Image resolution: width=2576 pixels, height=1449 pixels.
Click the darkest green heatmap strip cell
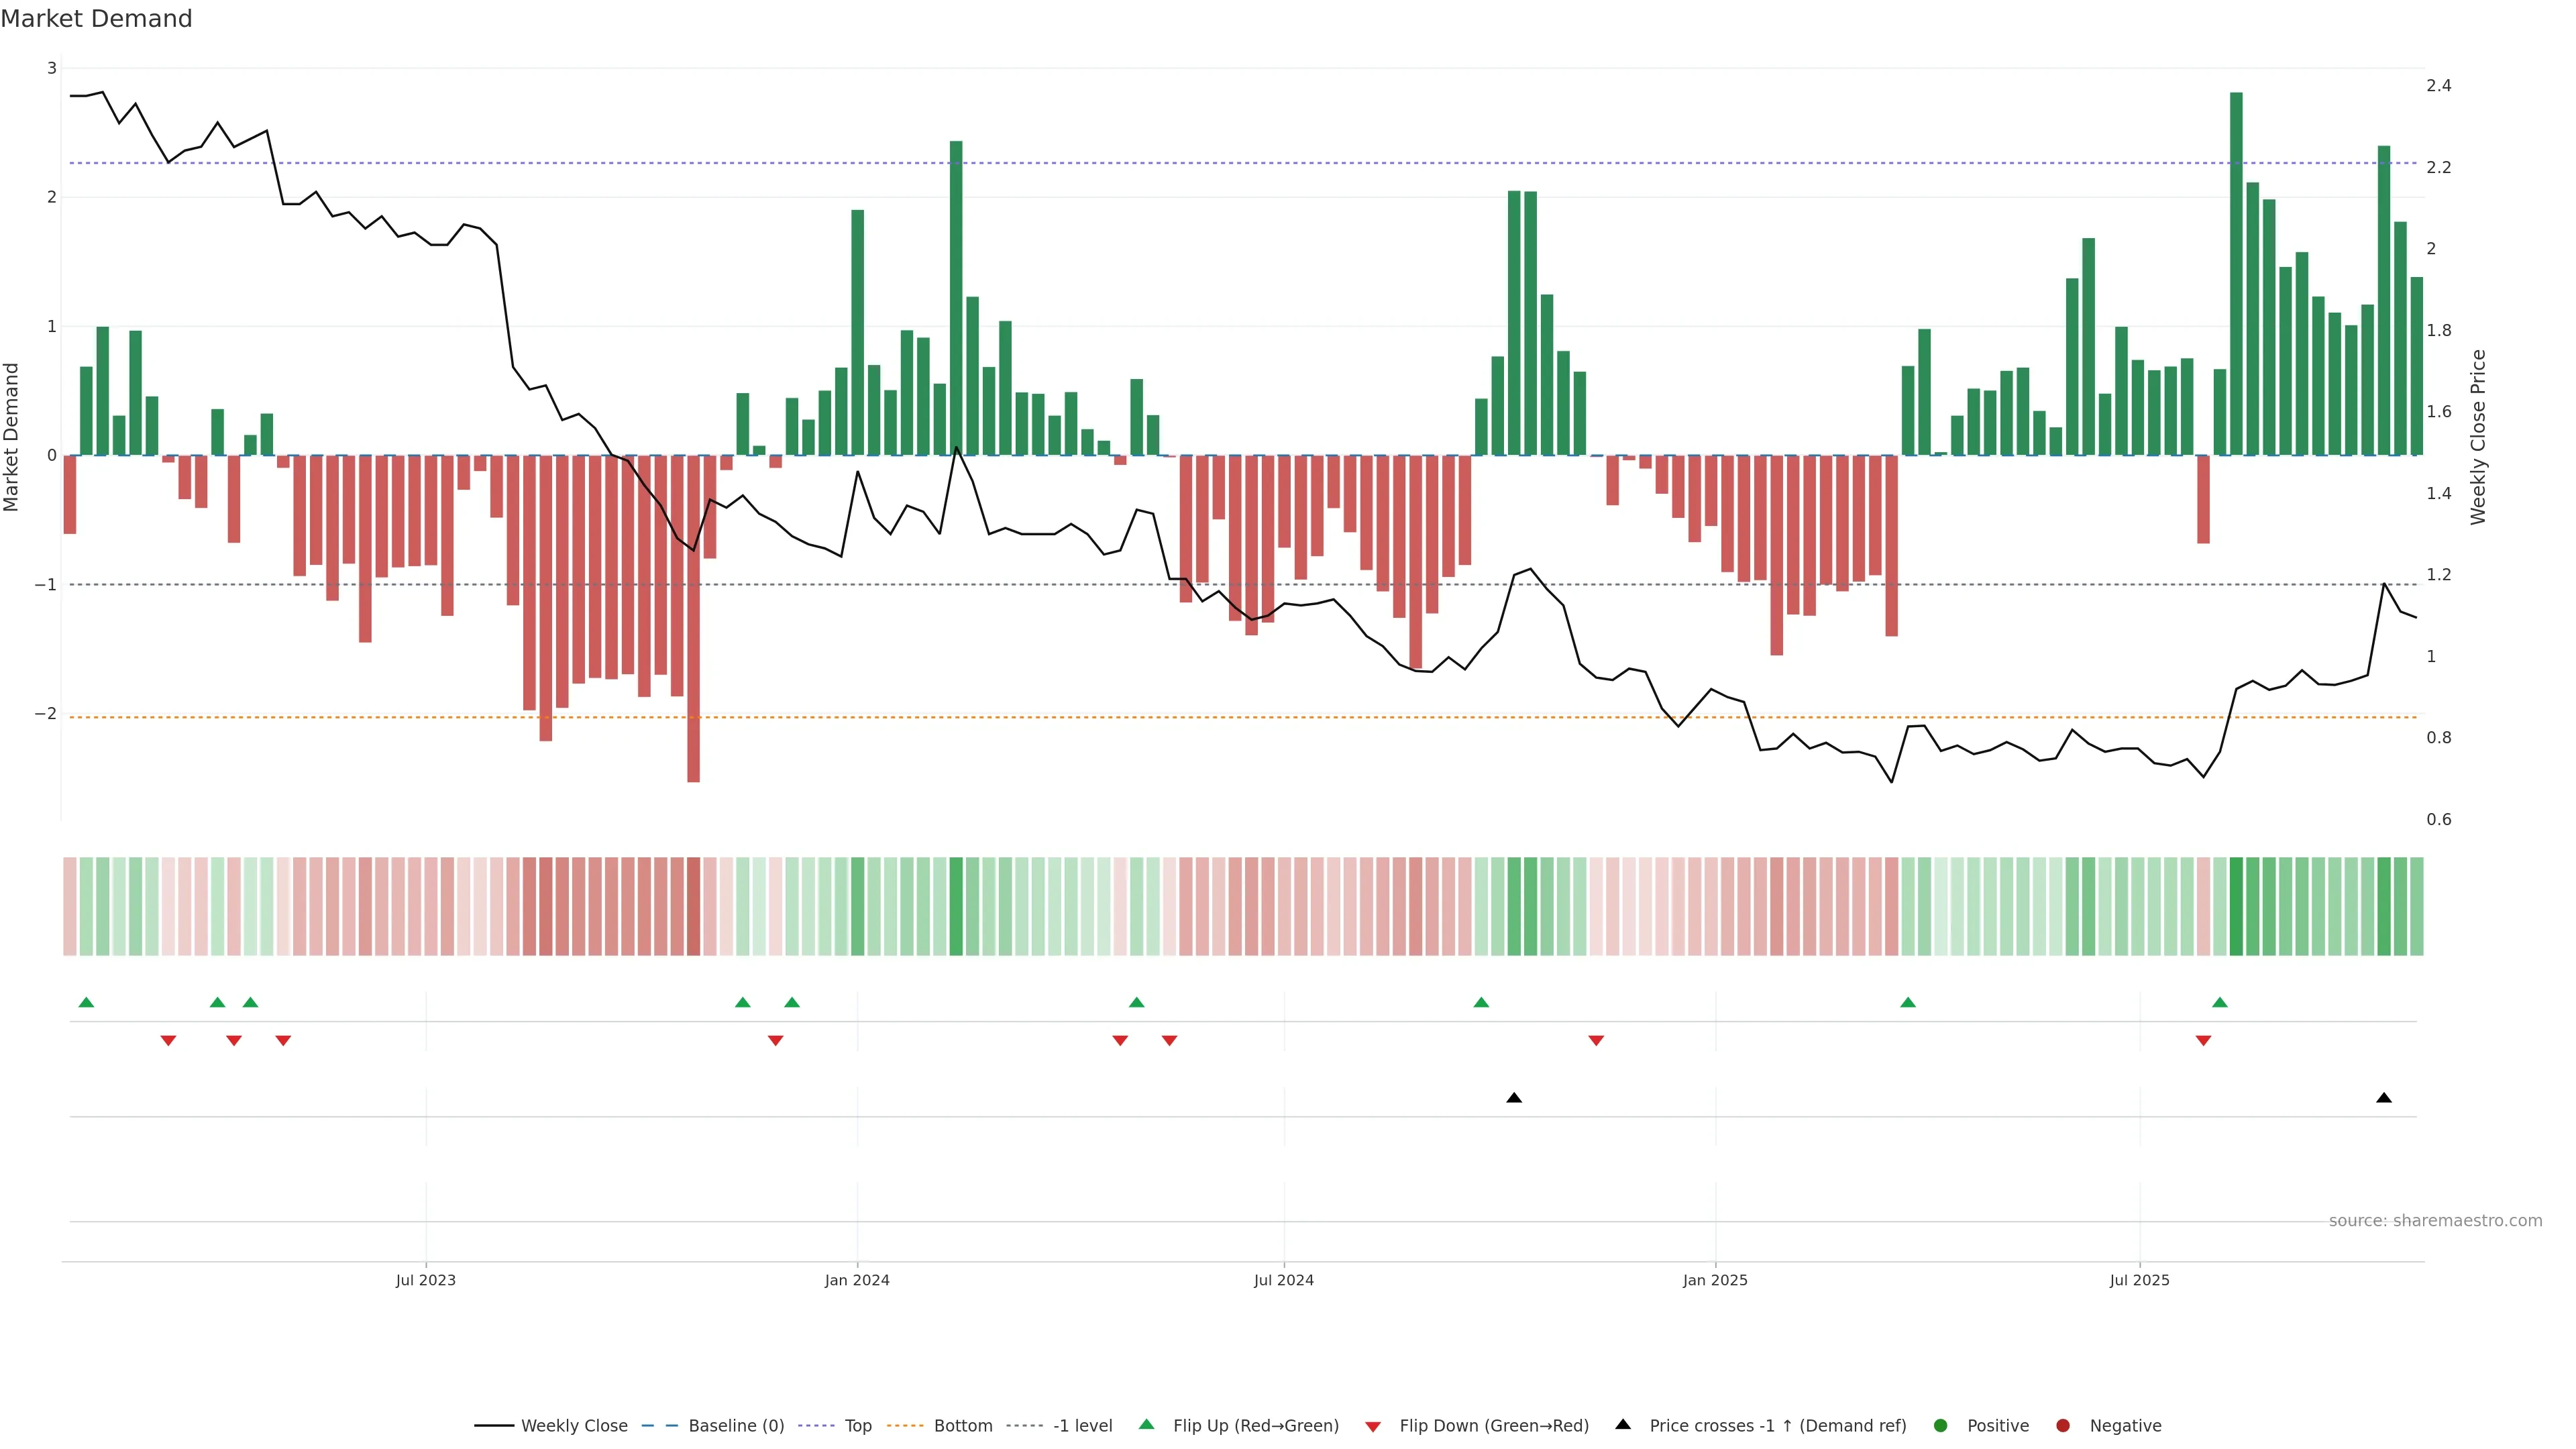point(2236,906)
